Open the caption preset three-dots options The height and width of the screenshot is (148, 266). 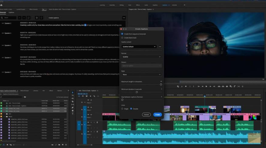[160, 46]
